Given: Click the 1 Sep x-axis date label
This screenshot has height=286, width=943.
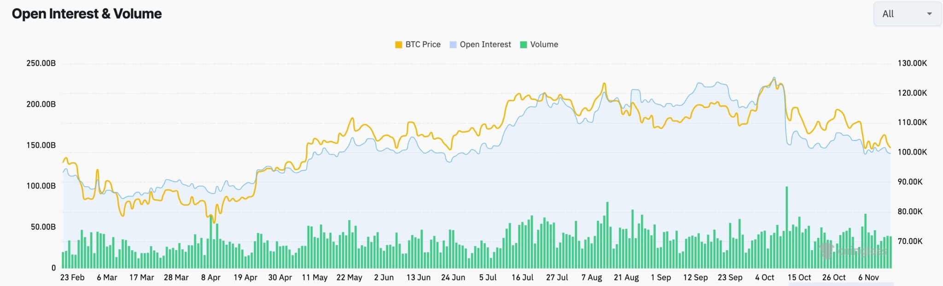Looking at the screenshot, I should [661, 278].
